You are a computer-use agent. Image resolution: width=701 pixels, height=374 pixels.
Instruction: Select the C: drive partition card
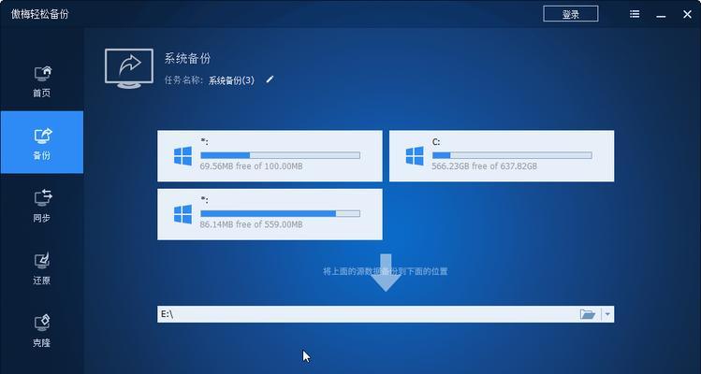[x=502, y=156]
